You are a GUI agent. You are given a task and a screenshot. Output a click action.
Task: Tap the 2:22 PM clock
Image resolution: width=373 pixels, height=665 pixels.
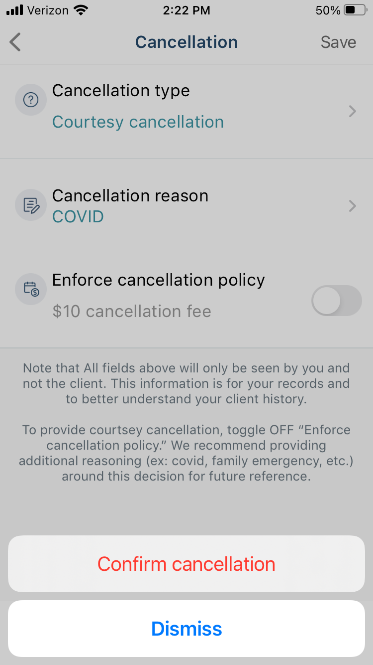(186, 10)
